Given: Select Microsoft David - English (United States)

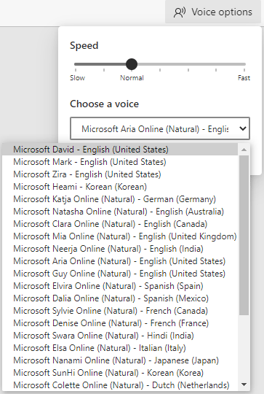Looking at the screenshot, I should point(120,150).
